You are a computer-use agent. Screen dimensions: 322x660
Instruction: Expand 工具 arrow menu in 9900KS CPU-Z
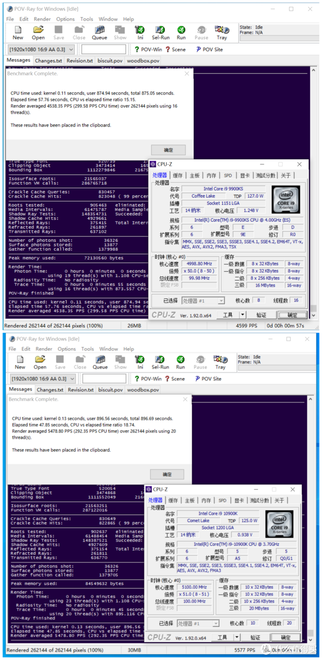click(242, 315)
